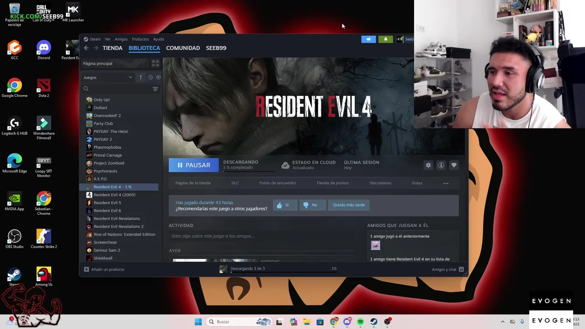Open the three-dots more links menu

pos(446,183)
